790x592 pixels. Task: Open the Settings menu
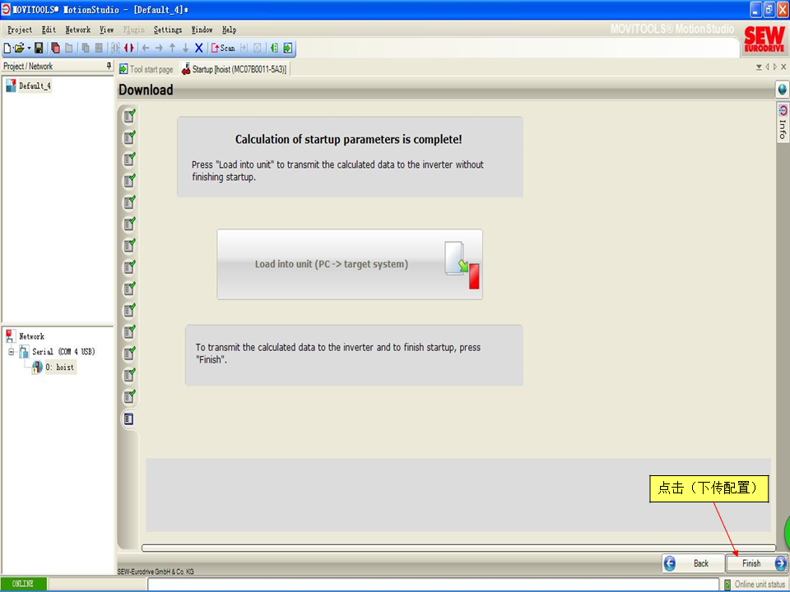coord(167,30)
